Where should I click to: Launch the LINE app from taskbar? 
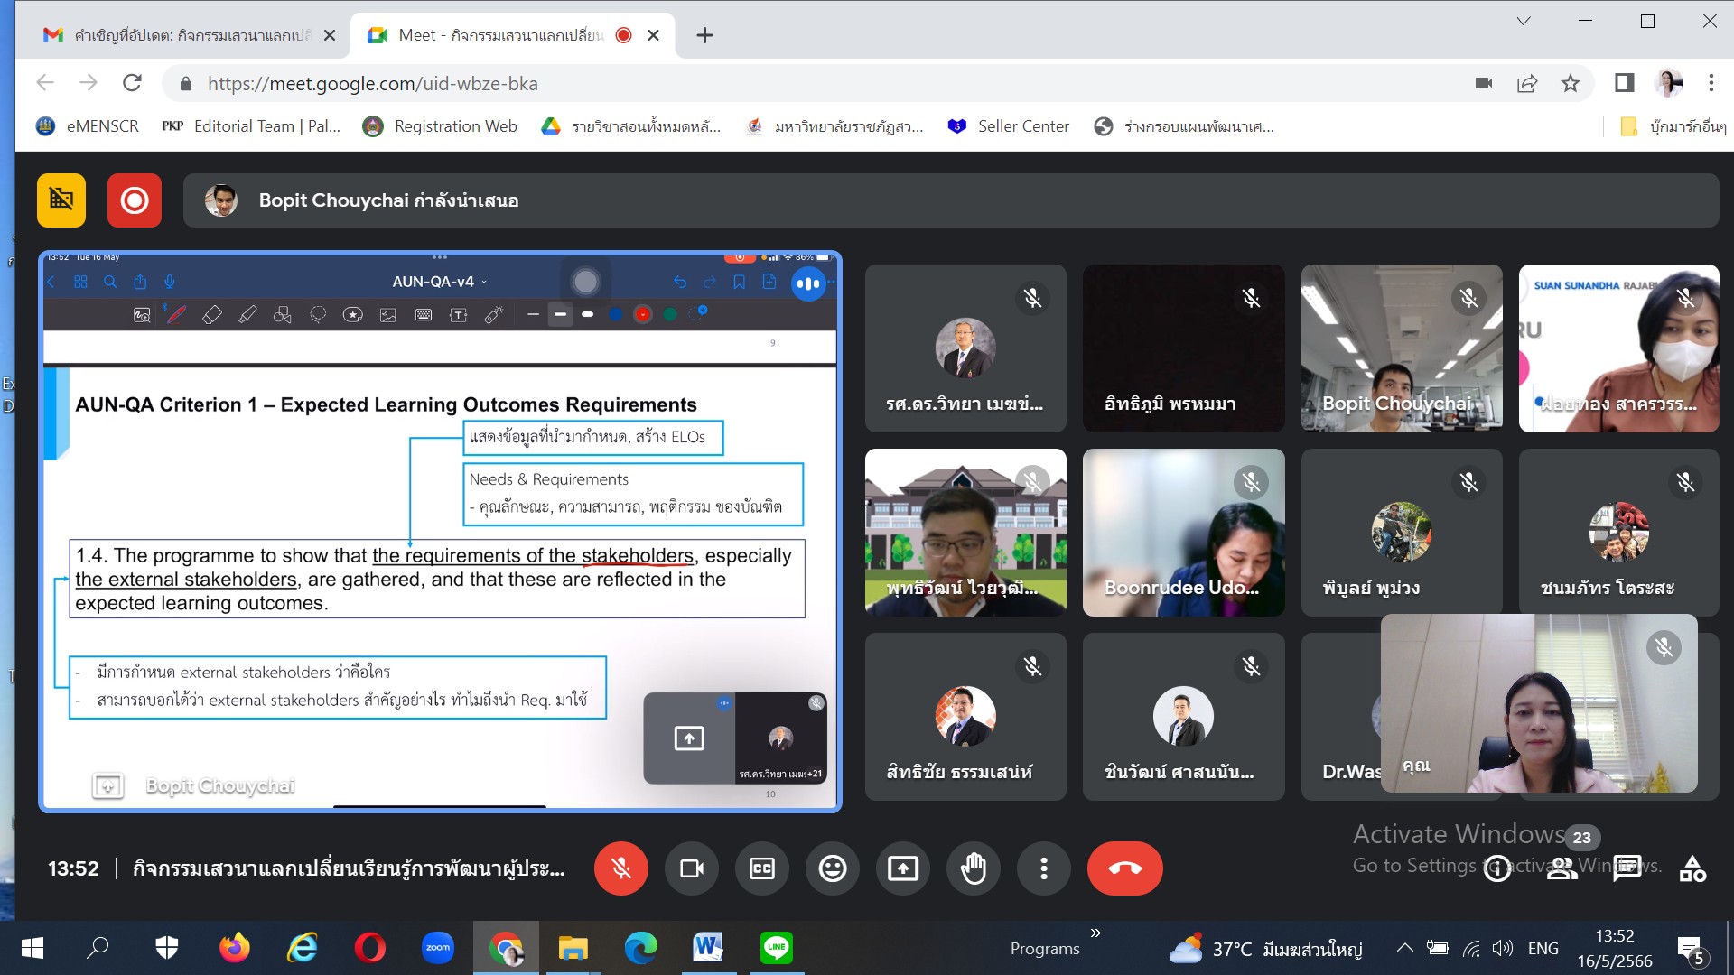point(776,948)
